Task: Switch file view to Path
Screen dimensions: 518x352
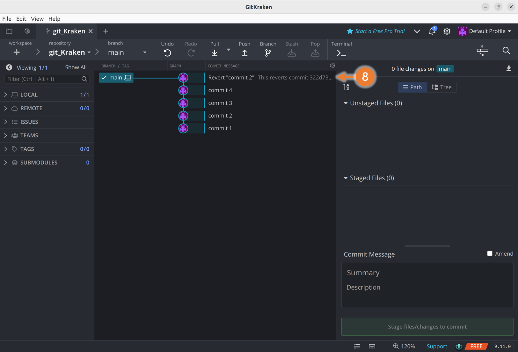Action: click(x=412, y=87)
